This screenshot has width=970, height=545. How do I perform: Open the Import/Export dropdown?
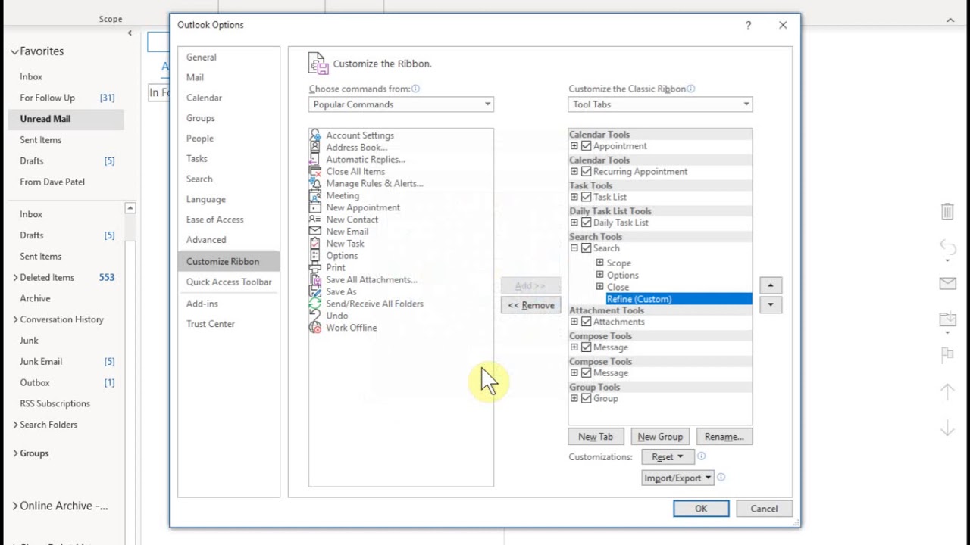pyautogui.click(x=677, y=478)
